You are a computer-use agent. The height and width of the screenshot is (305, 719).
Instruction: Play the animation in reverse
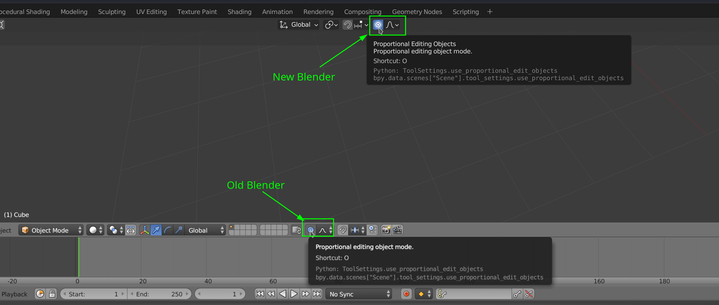pyautogui.click(x=283, y=294)
